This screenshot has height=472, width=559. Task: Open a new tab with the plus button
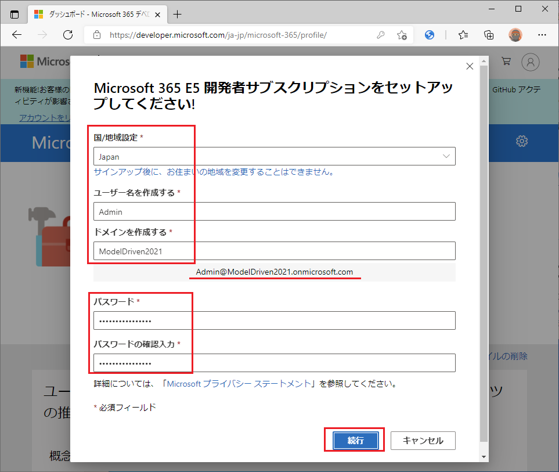(x=177, y=15)
